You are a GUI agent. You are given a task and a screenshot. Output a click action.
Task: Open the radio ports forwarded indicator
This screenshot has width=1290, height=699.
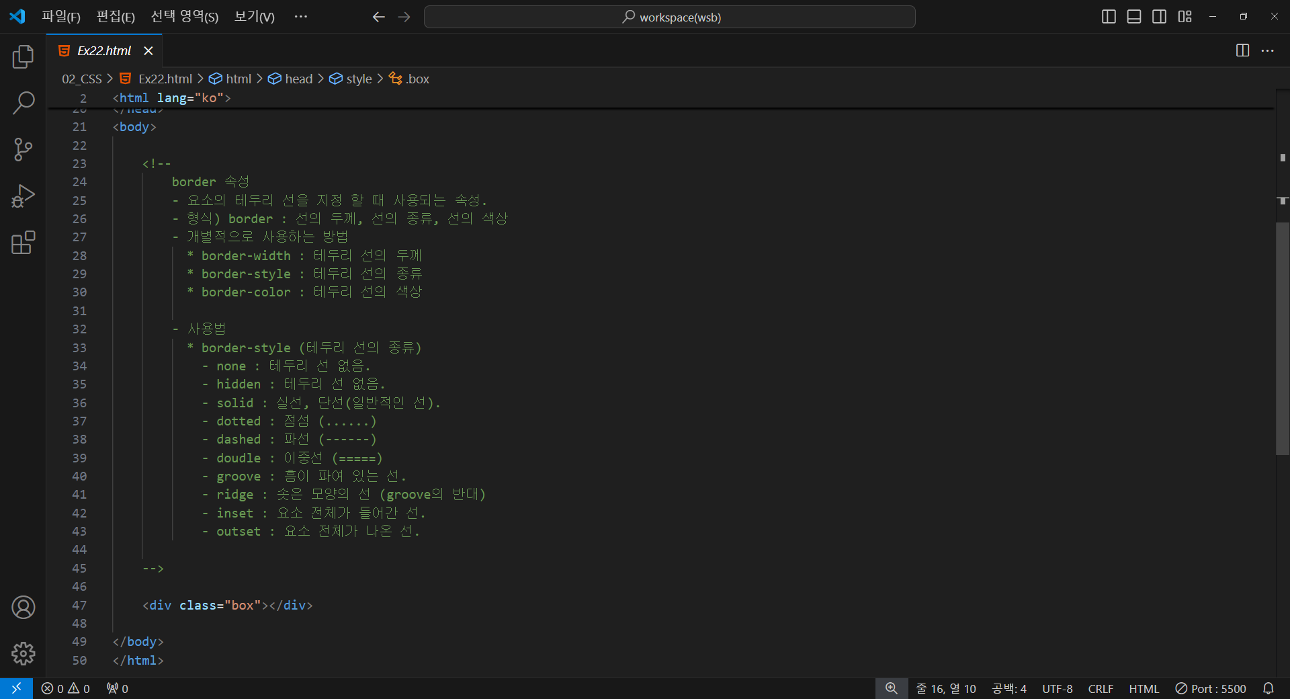point(118,688)
